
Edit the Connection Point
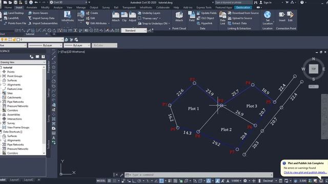pyautogui.click(x=290, y=16)
